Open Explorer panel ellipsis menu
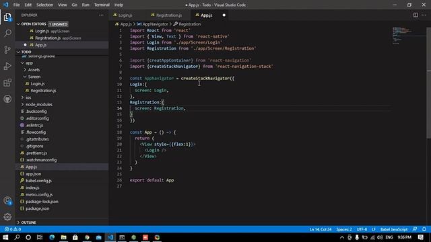 [101, 15]
